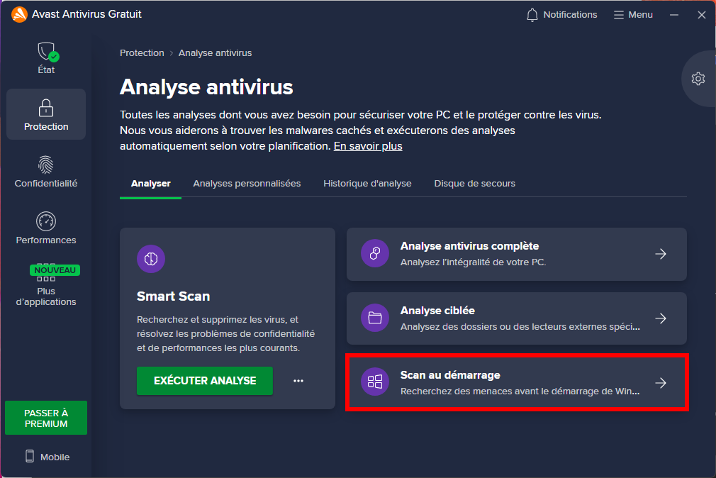This screenshot has height=478, width=716.
Task: Minimize the Avast window
Action: click(x=674, y=15)
